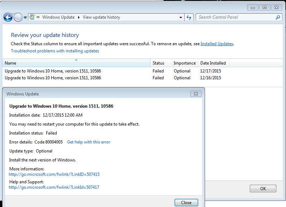Click the Close button in dialog
This screenshot has width=286, height=207.
click(186, 203)
